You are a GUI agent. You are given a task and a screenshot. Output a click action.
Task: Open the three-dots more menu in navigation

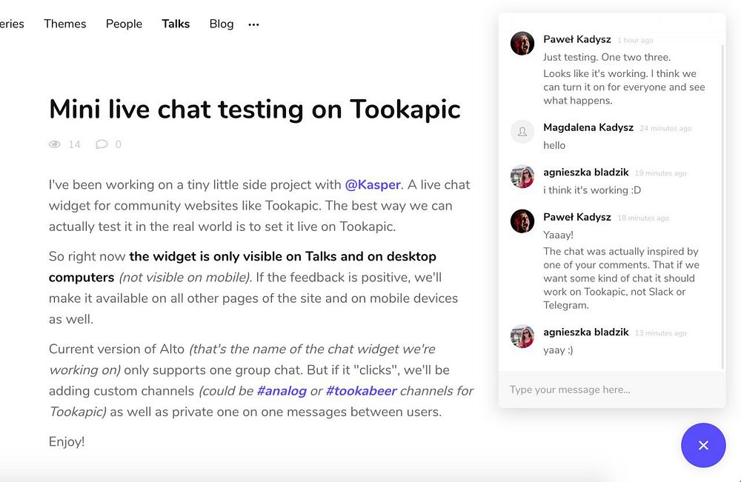[253, 24]
